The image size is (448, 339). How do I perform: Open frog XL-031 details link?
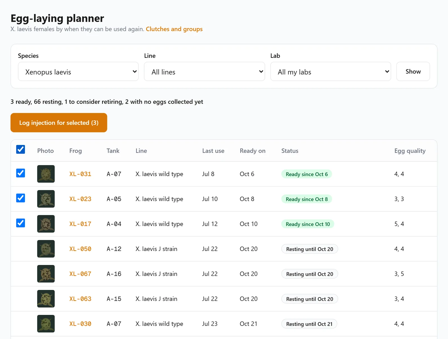click(80, 174)
